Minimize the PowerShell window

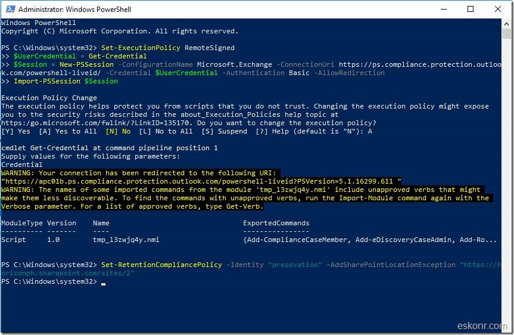tap(444, 9)
